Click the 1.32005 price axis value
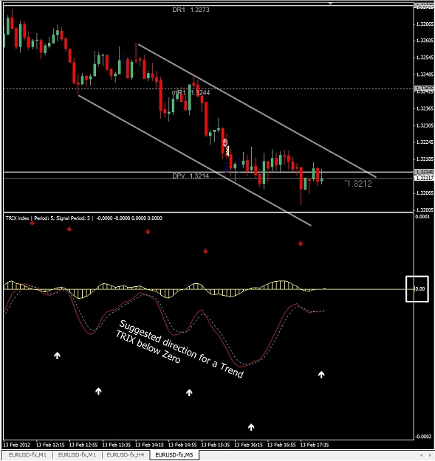Viewport: 435px width, 461px height. pos(425,210)
